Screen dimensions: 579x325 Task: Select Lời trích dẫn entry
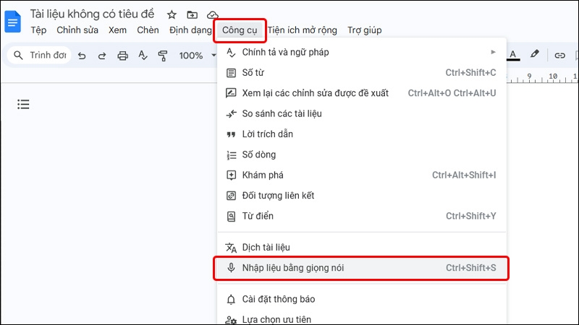[362, 134]
